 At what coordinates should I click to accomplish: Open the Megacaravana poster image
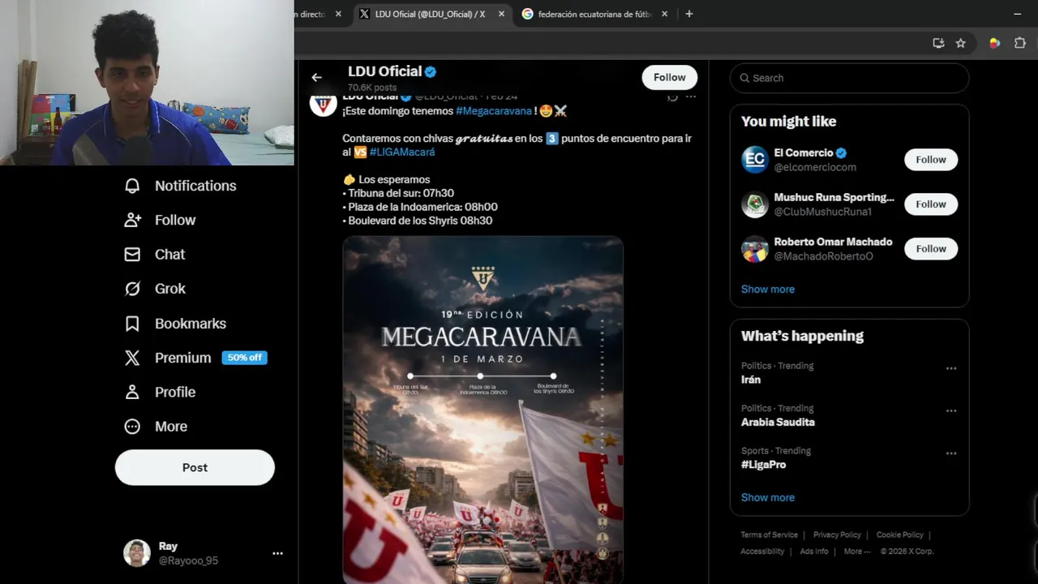click(483, 410)
